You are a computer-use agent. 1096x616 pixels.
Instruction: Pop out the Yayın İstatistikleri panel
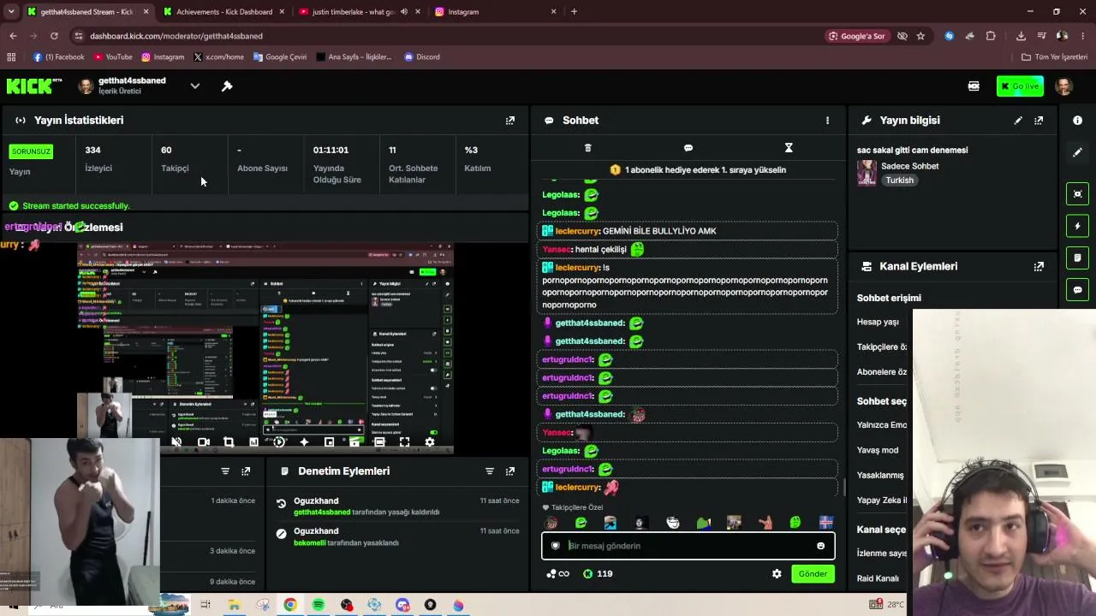coord(510,121)
